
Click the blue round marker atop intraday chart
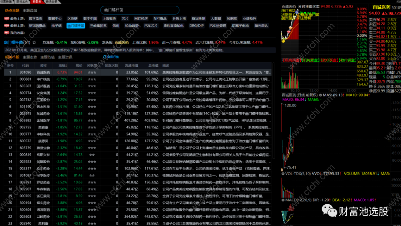point(296,12)
